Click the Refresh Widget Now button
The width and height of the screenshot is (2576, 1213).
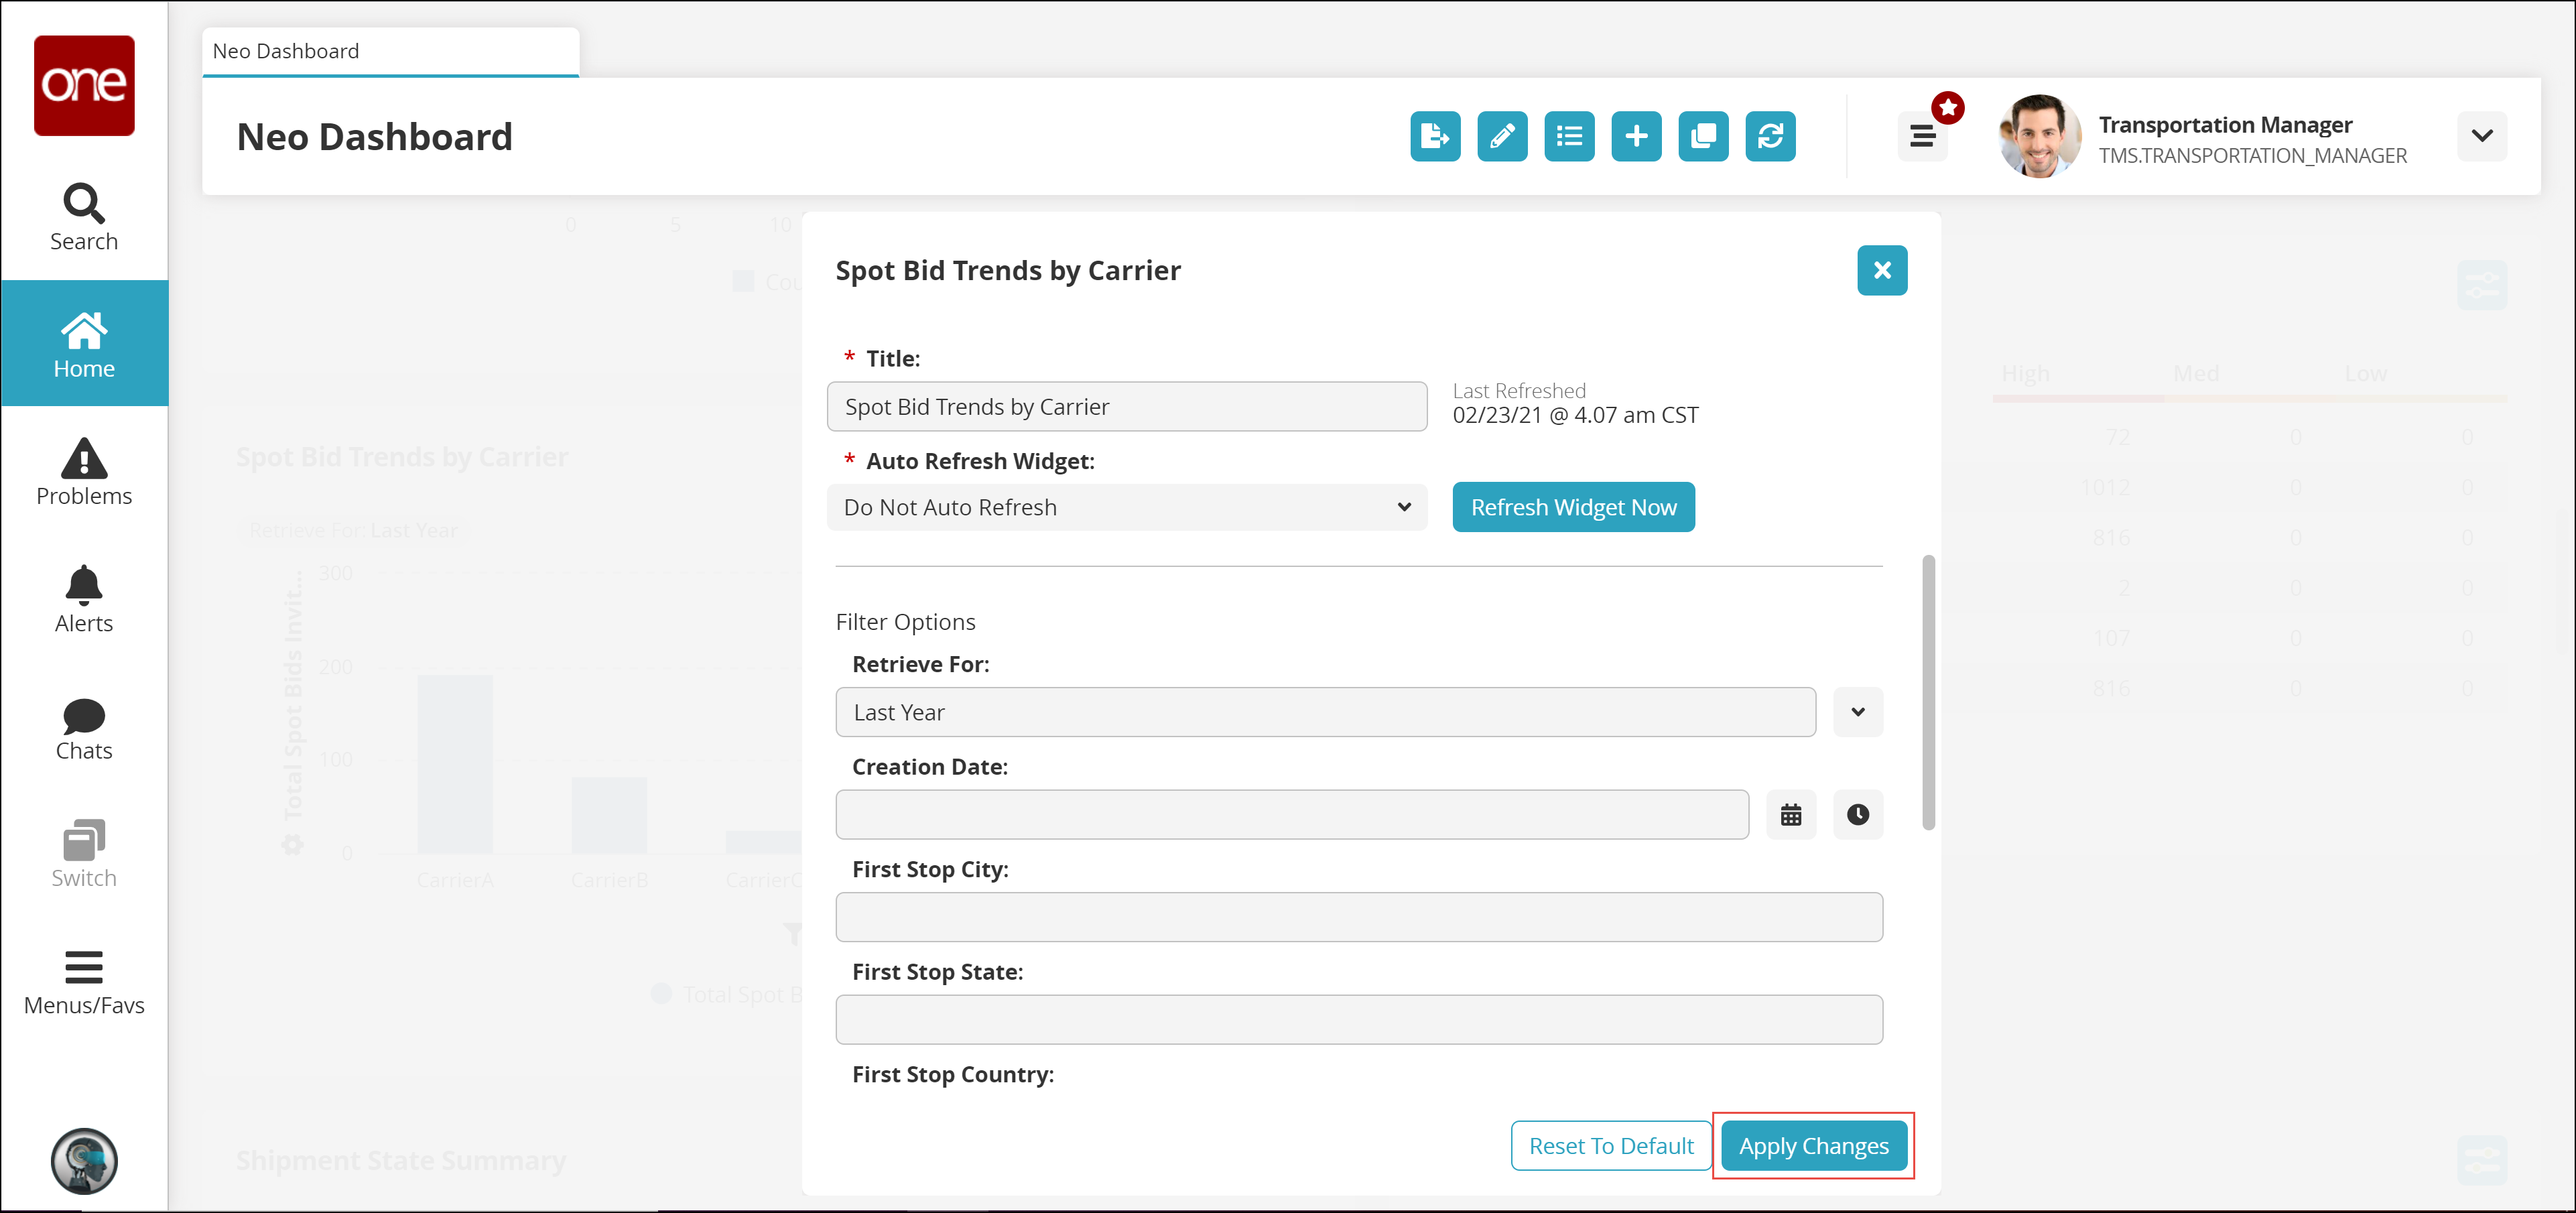tap(1572, 507)
